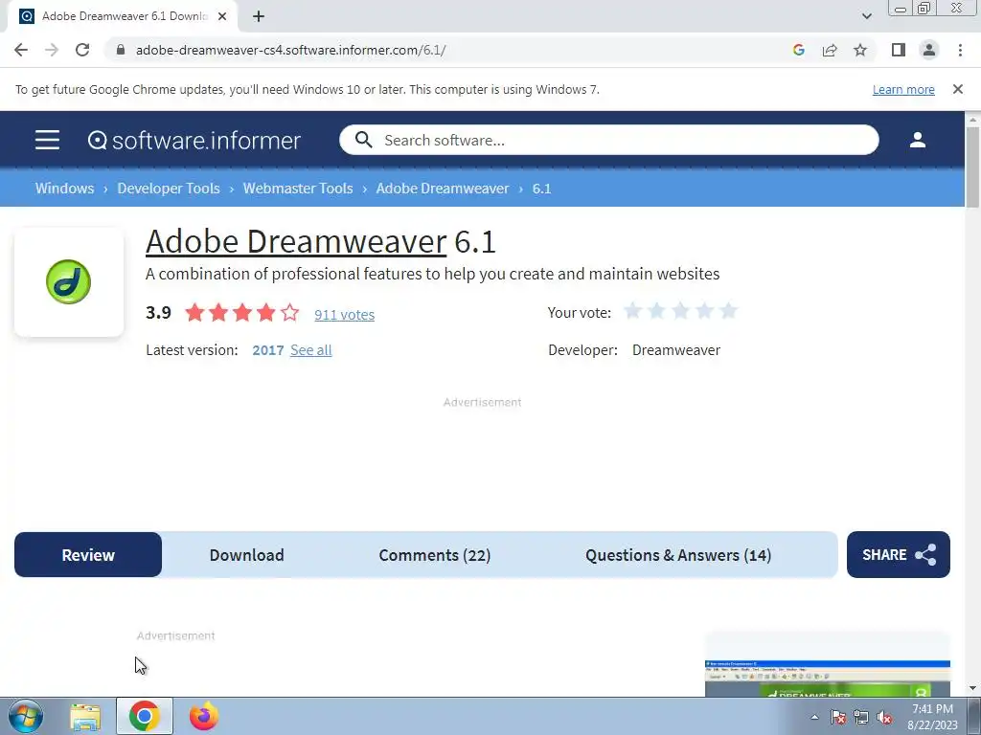
Task: Click the Learn more link
Action: coord(903,89)
